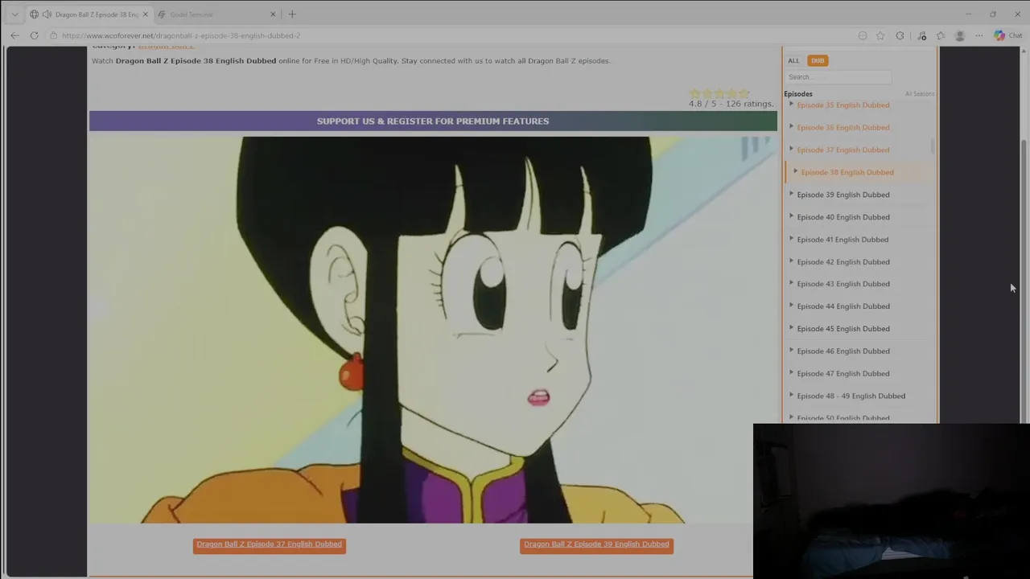Expand arrow beside Episode 38 English Dubbed

[795, 171]
